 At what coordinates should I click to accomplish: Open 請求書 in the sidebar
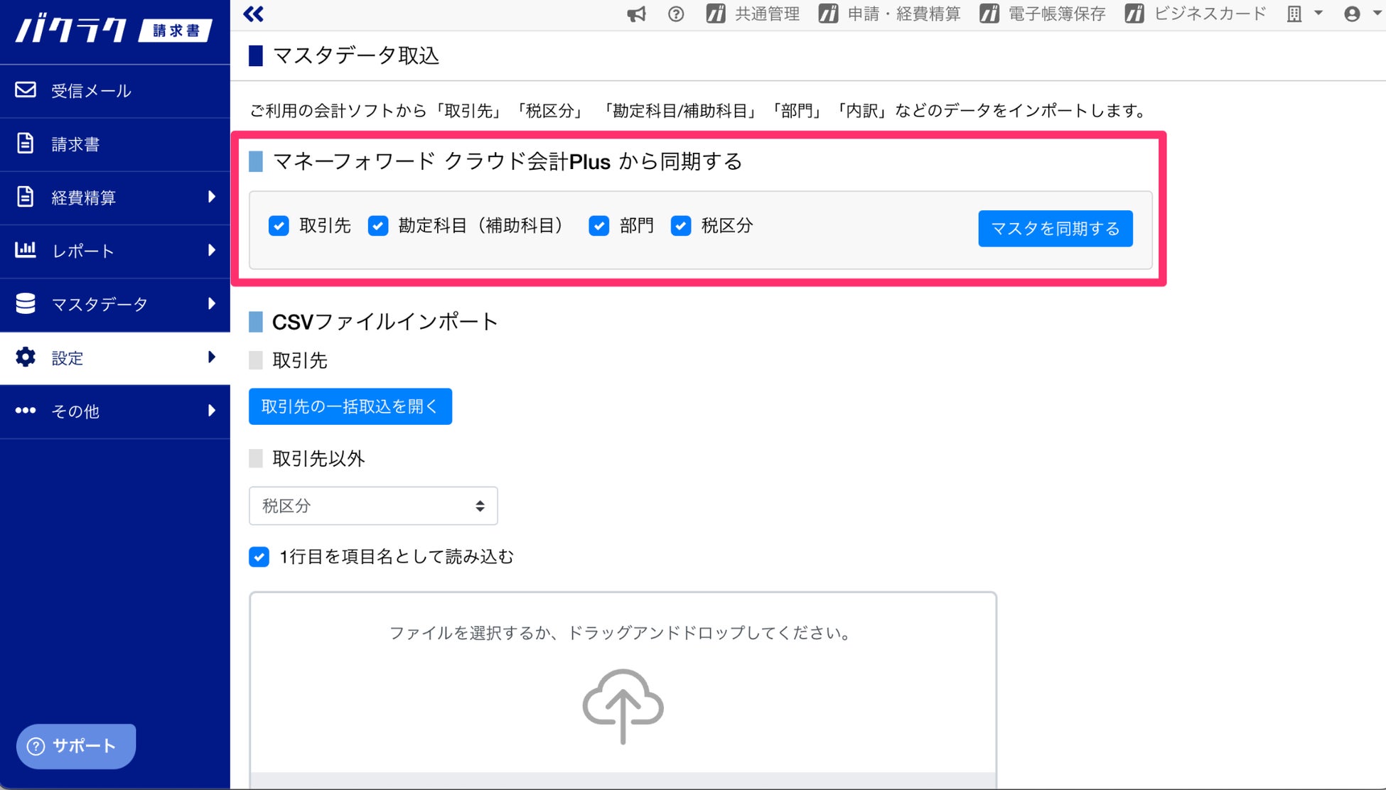[75, 144]
